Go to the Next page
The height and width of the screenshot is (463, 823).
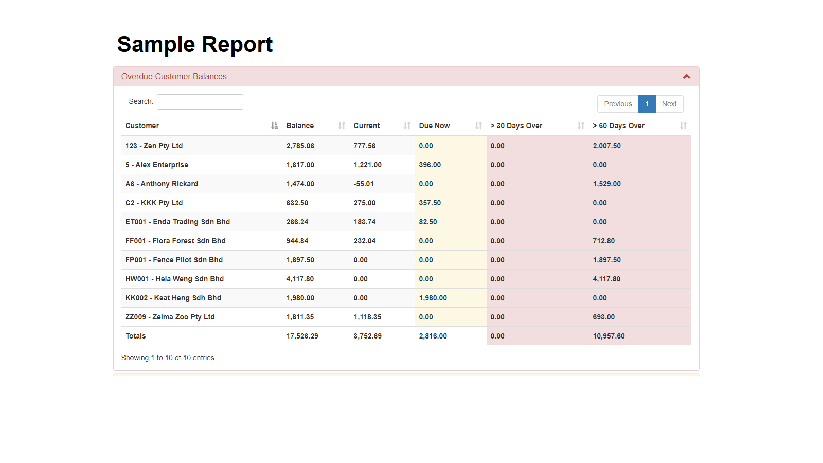point(669,104)
